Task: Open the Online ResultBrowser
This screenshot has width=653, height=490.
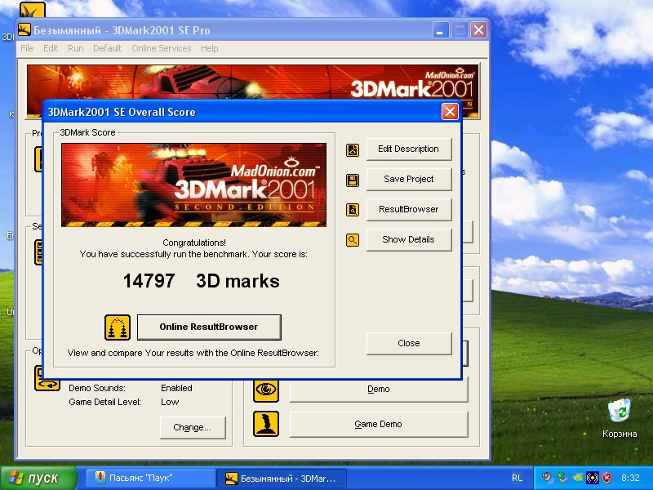Action: click(x=209, y=327)
